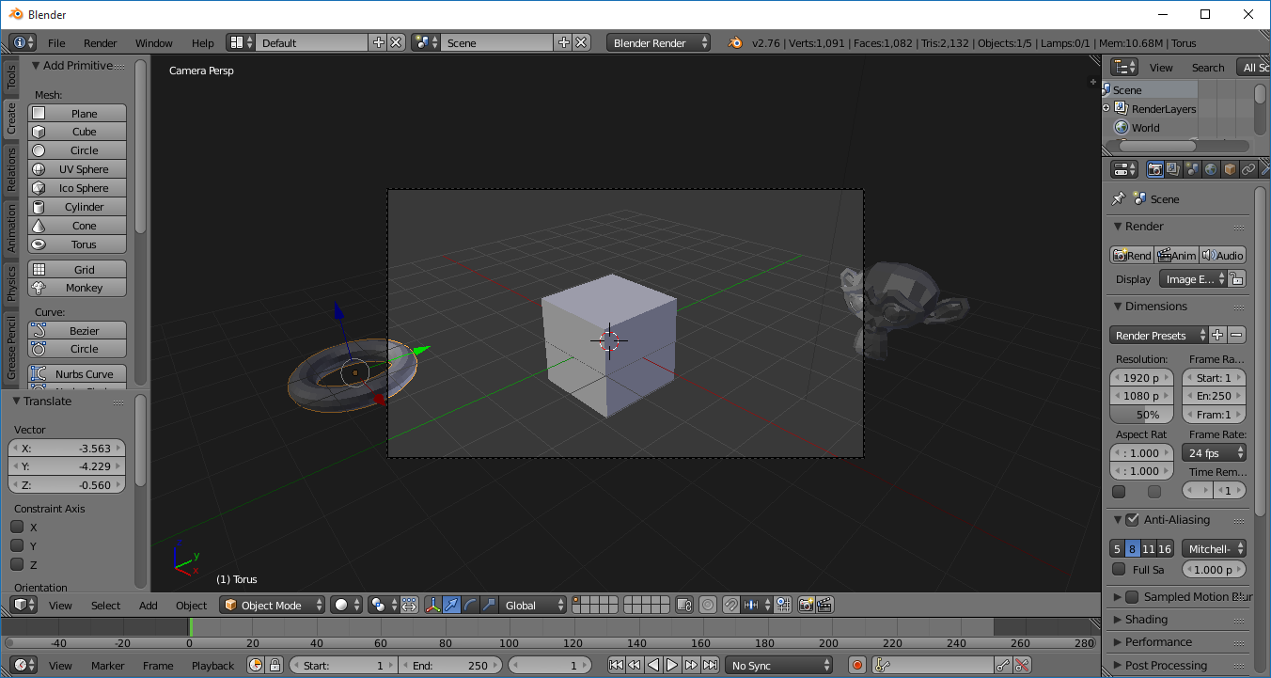Click the resolution percentage 50% slider
The height and width of the screenshot is (678, 1271).
pos(1142,414)
